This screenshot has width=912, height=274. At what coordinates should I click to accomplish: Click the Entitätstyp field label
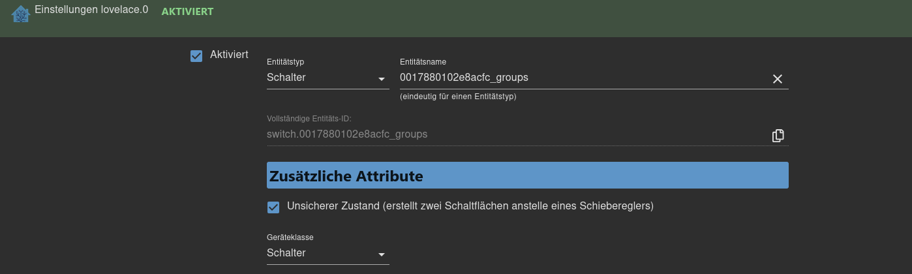pos(286,62)
